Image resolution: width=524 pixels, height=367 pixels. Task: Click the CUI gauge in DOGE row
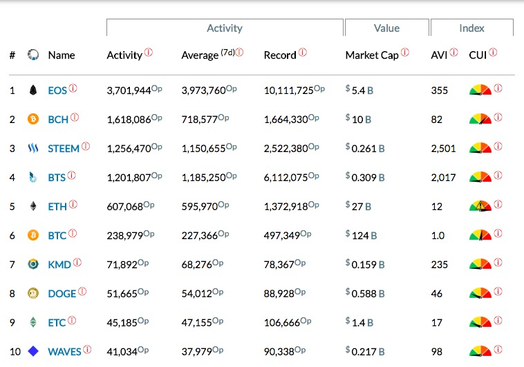480,293
